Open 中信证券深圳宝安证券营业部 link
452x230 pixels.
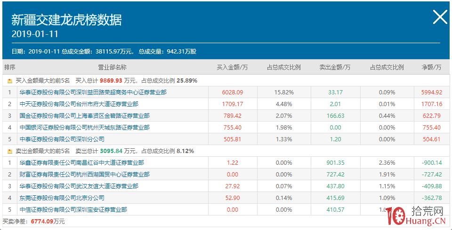click(73, 210)
